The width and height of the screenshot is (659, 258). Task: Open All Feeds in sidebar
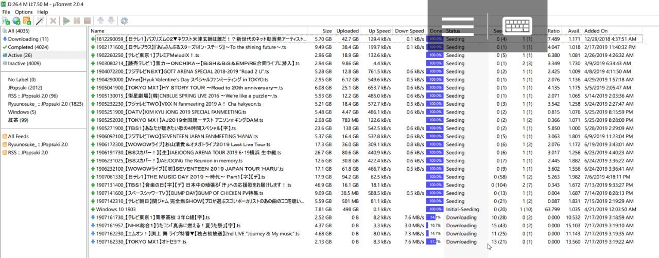click(19, 136)
